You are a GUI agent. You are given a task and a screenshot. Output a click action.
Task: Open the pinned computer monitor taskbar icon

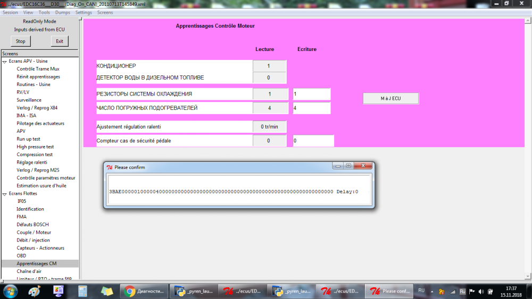[59, 291]
